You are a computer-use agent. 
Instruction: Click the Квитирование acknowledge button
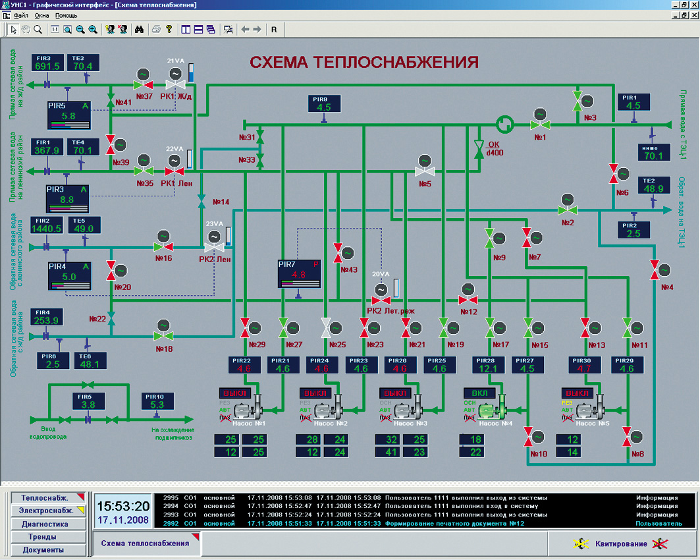tap(621, 544)
